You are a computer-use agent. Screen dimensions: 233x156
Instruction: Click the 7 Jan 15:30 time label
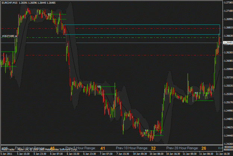click(123, 154)
